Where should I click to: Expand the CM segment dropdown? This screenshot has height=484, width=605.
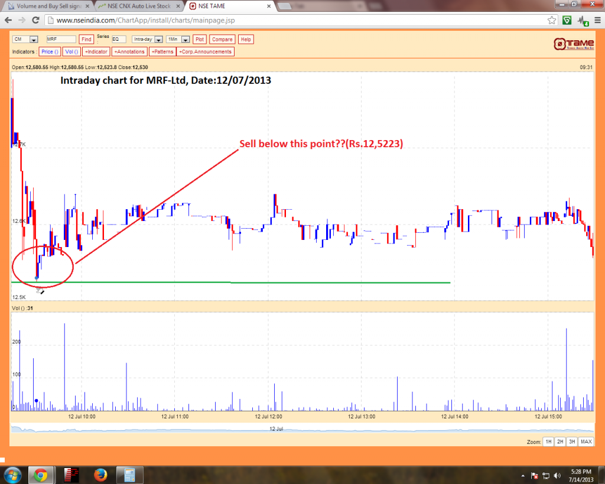[x=34, y=40]
